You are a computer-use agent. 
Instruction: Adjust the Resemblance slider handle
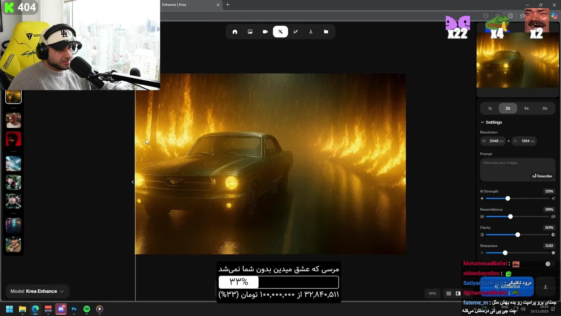pyautogui.click(x=510, y=217)
